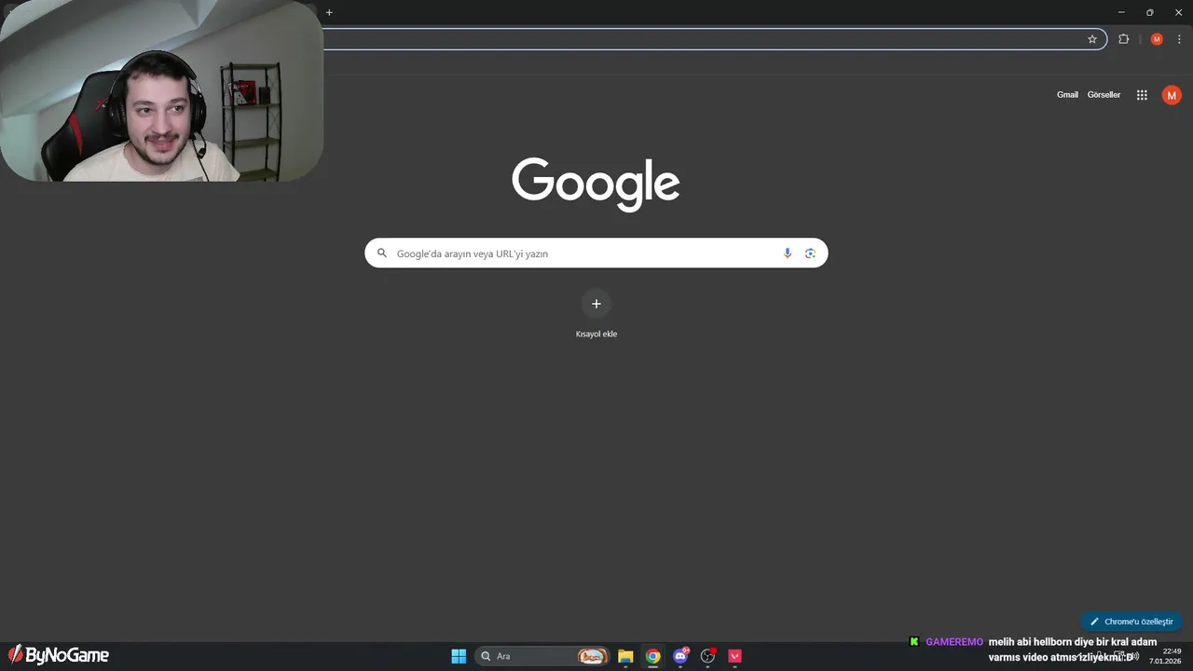The height and width of the screenshot is (671, 1193).
Task: Open OBS Studio from the taskbar
Action: [708, 656]
